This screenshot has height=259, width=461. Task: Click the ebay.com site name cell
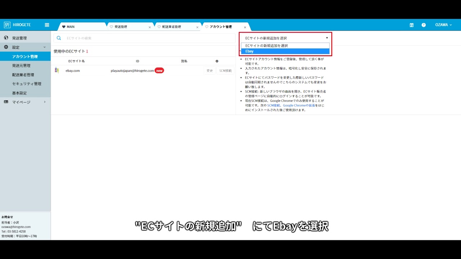pos(73,71)
